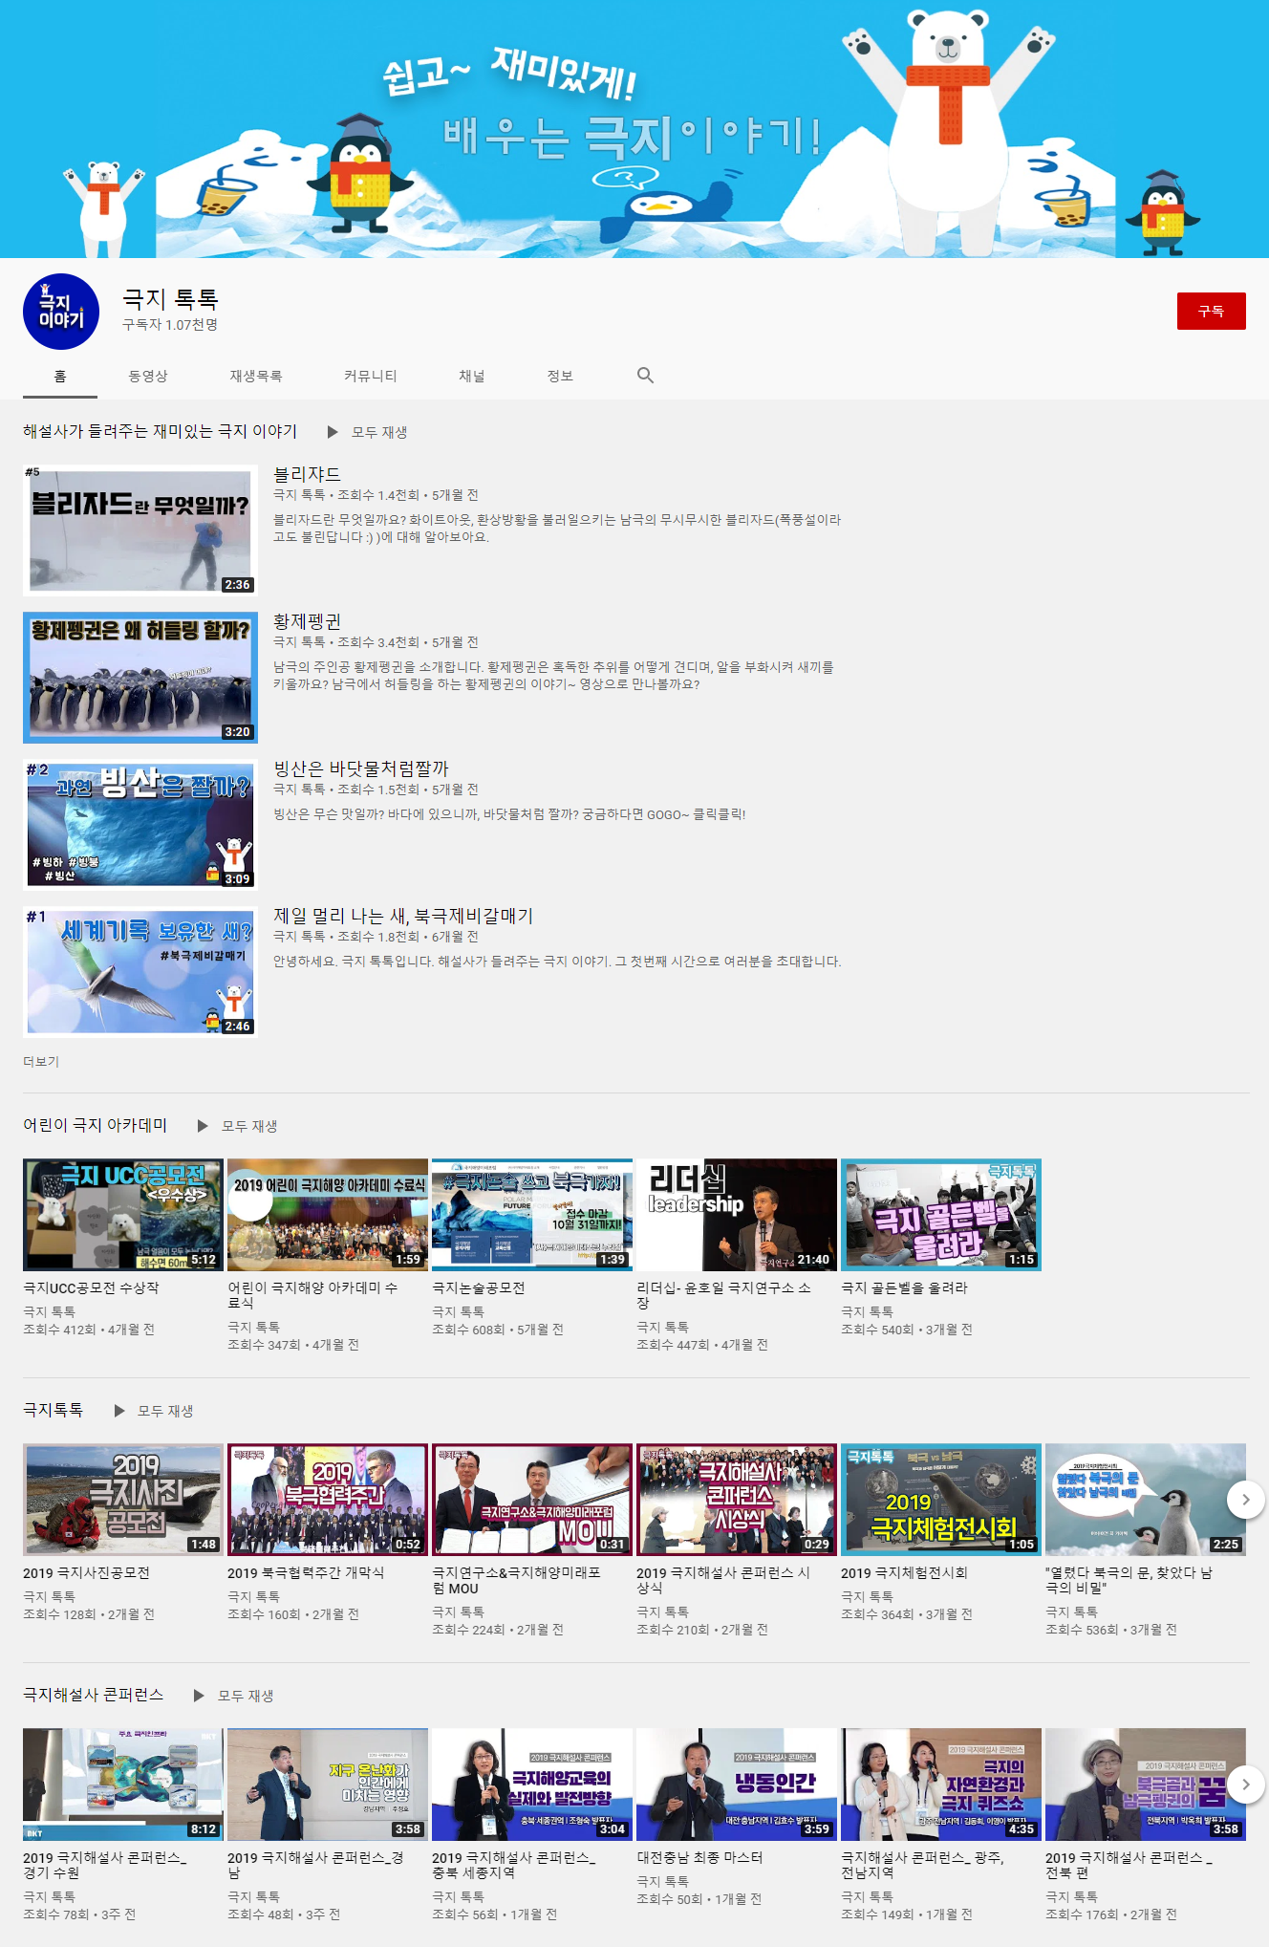Viewport: 1269px width, 1947px height.
Task: Open 2019 북극협력주간 개막식 thumbnail
Action: (x=328, y=1500)
